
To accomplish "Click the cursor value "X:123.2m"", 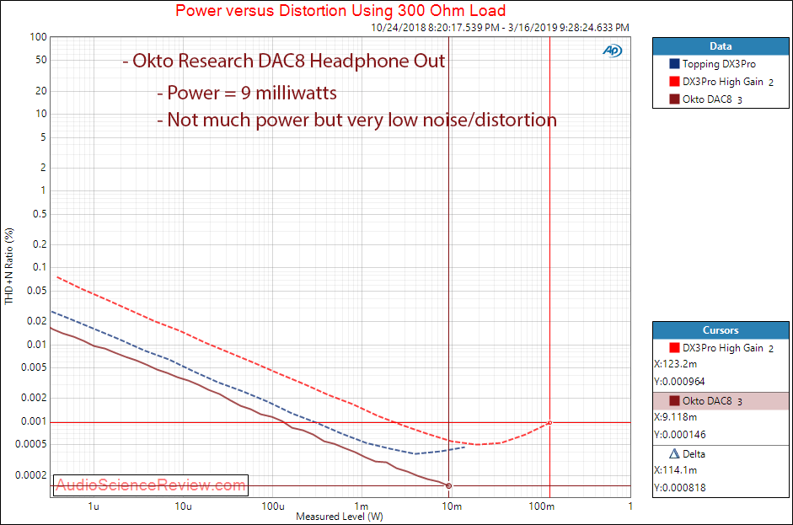I will 676,364.
